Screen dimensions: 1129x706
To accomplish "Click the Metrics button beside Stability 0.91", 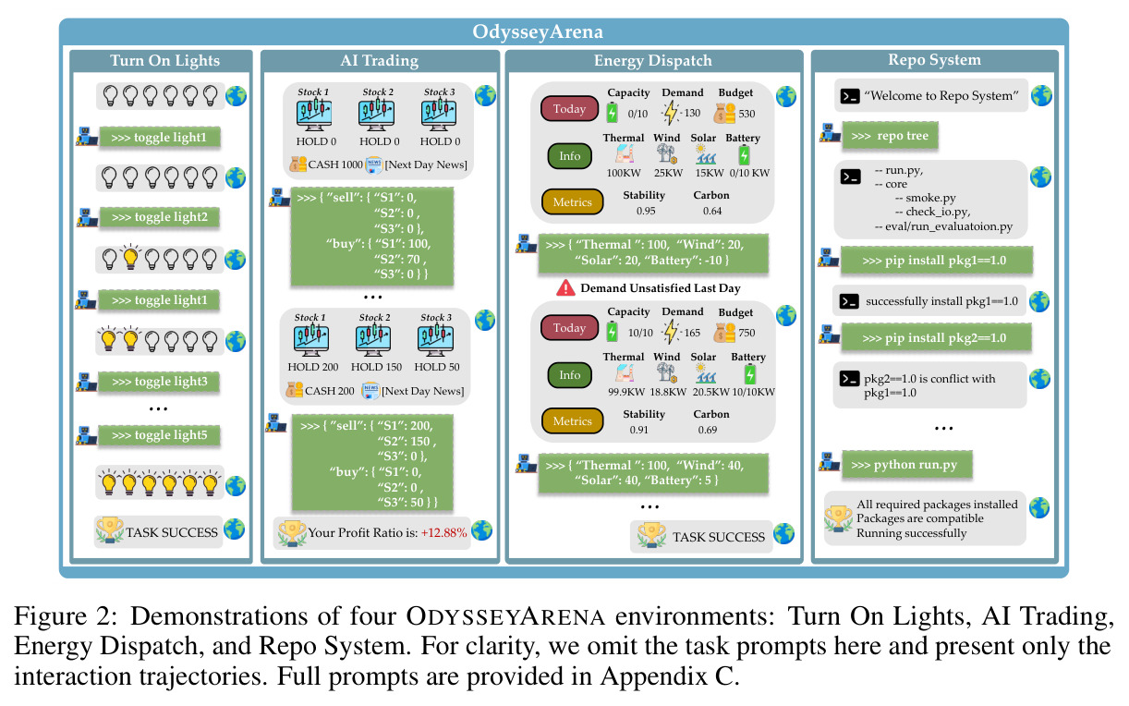I will [571, 420].
